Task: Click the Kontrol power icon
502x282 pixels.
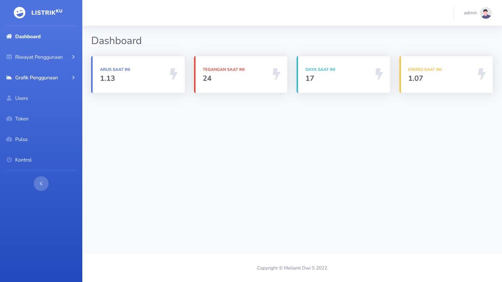Action: tap(9, 160)
